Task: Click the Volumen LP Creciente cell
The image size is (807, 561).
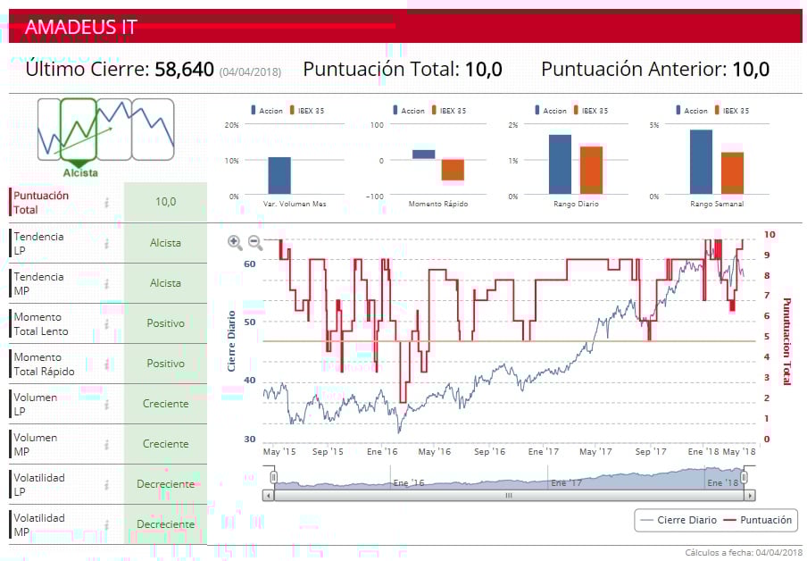Action: [166, 404]
